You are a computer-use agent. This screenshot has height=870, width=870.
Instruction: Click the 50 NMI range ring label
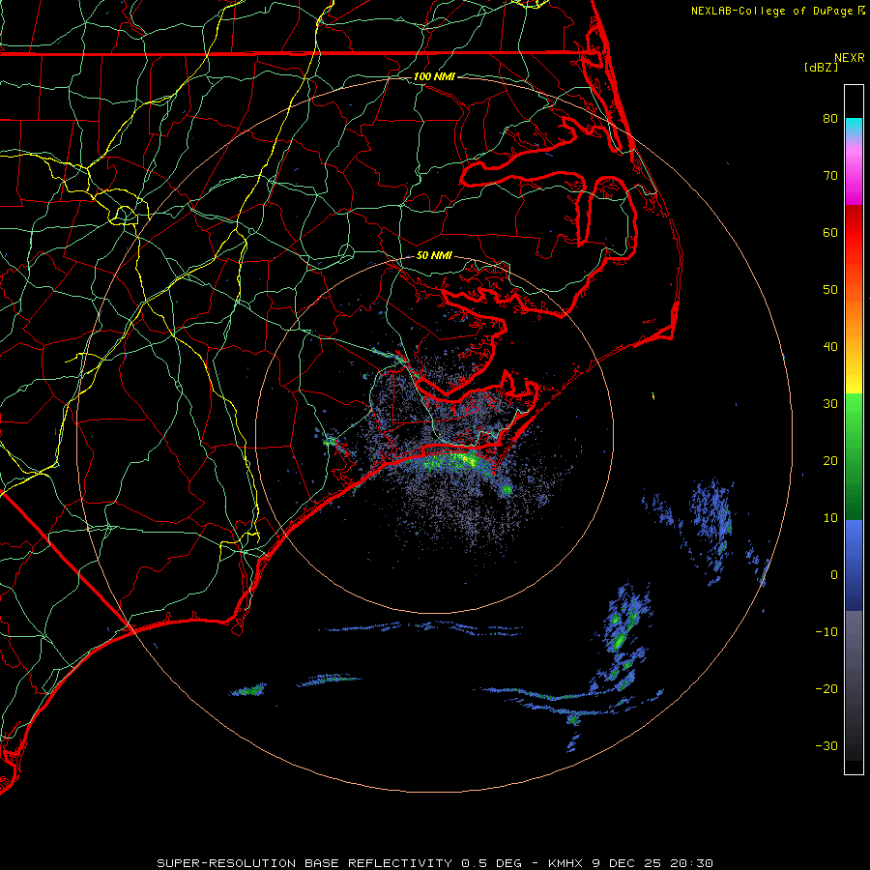(x=434, y=256)
